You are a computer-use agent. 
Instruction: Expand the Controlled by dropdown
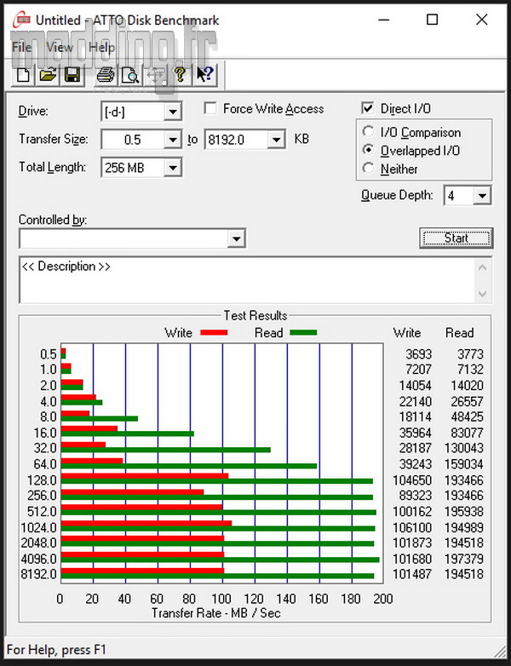[237, 238]
